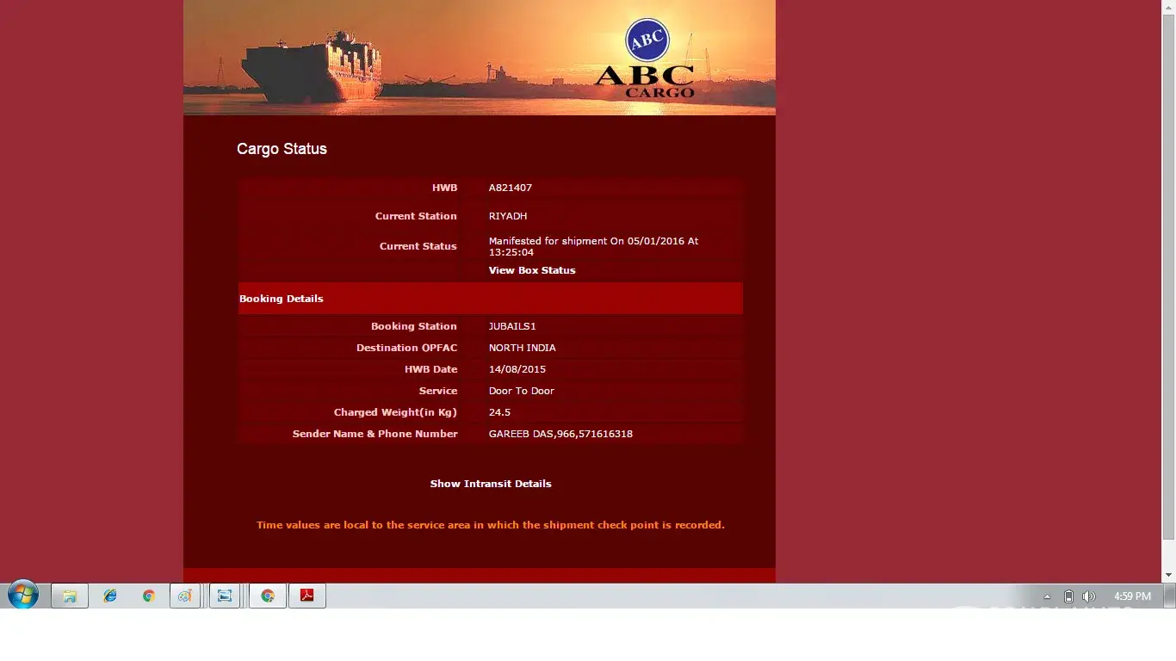Click the 'Booking Station' label
Viewport: 1176px width, 661px height.
(414, 326)
